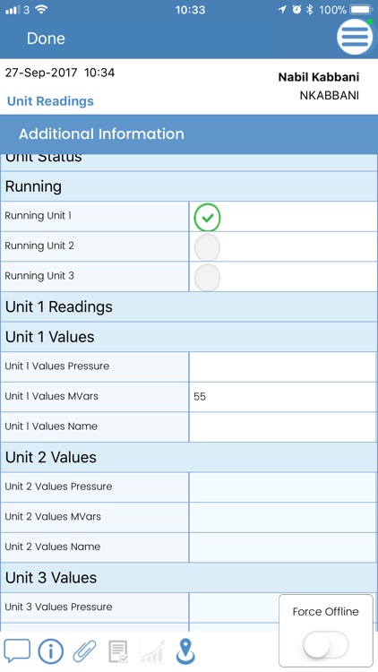Select the Unit 1 Values Pressure field

[283, 366]
